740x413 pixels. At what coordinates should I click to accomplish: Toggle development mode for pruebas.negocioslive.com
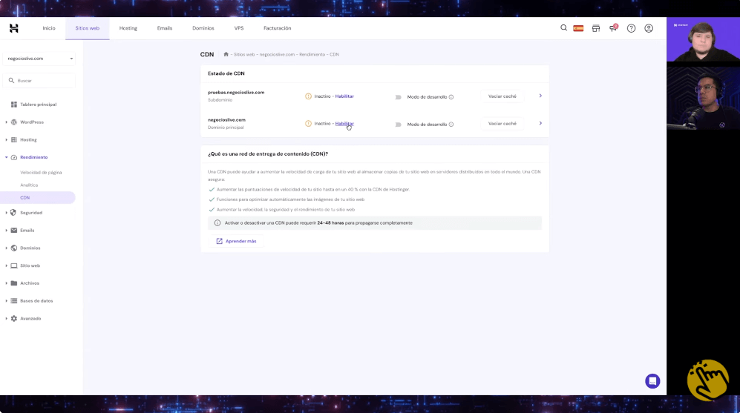pos(398,97)
